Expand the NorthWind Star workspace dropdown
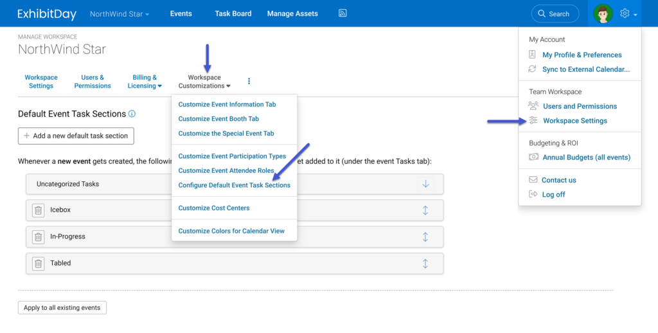658x333 pixels. click(120, 14)
